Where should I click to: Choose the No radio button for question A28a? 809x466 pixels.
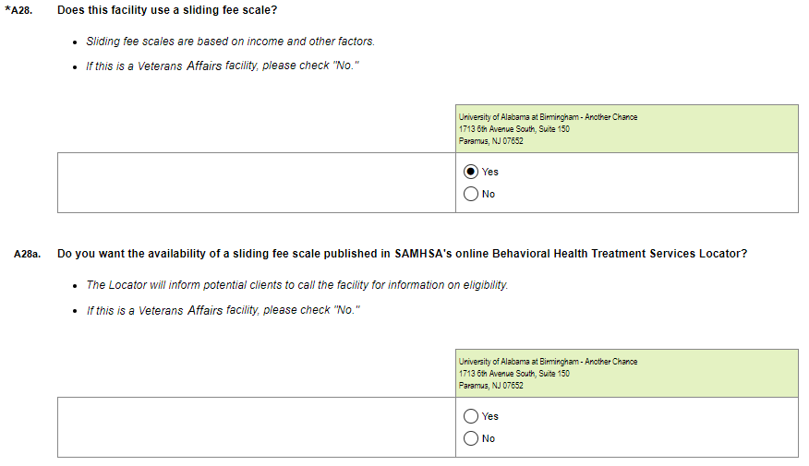coord(471,438)
